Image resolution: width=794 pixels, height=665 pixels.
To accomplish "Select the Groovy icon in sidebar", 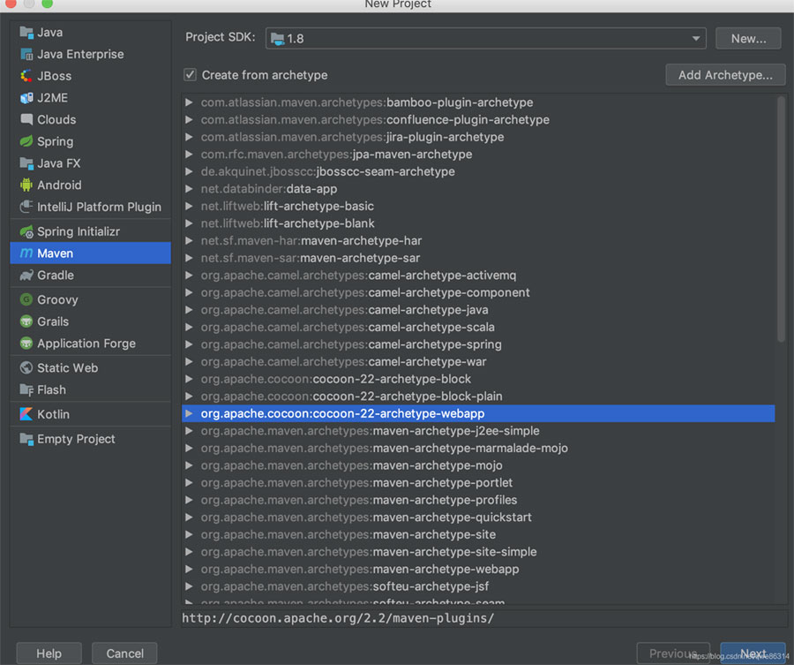I will (26, 299).
